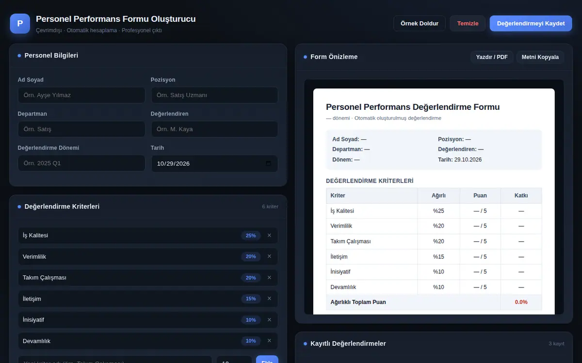Image resolution: width=582 pixels, height=363 pixels.
Task: Click the 20% weight badge beside Verimlilik
Action: 251,257
